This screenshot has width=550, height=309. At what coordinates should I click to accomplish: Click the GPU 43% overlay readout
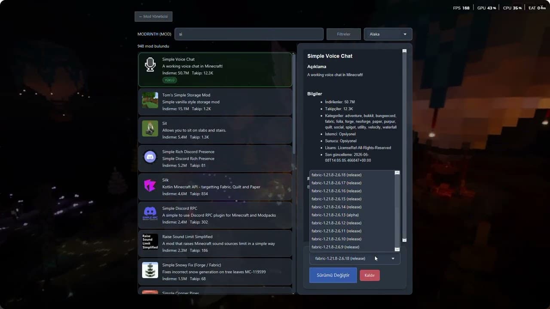point(487,8)
